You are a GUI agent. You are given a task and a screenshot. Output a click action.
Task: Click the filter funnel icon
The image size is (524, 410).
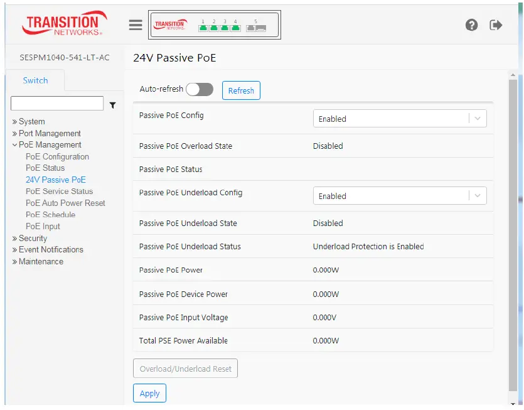[112, 105]
